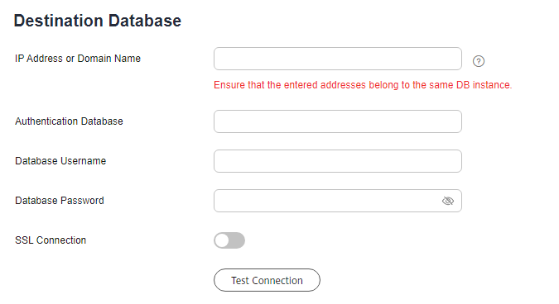This screenshot has width=559, height=304.
Task: Select the Authentication Database text box
Action: click(x=338, y=121)
